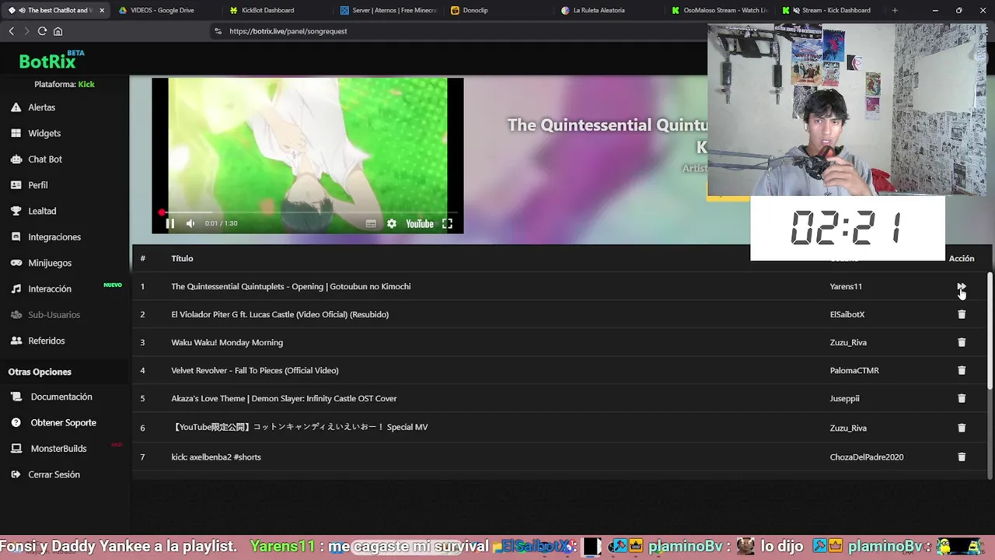
Task: Click the grid icon next to Widgets
Action: 16,133
